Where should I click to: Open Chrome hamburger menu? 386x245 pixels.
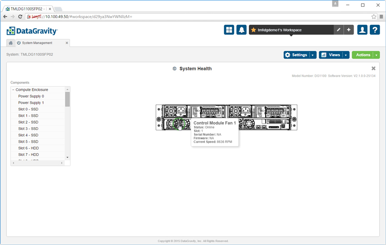pyautogui.click(x=381, y=16)
